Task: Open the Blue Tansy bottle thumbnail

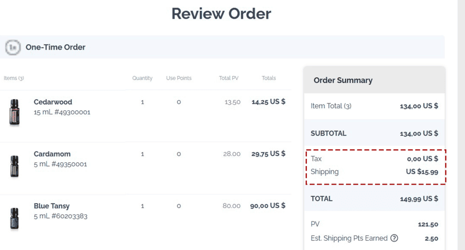Action: point(15,218)
